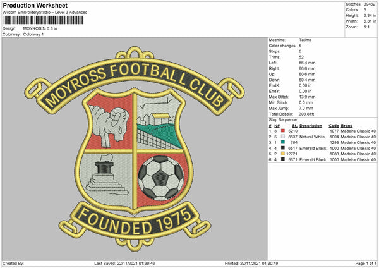379x268 pixels.
Task: Click the Stops value '6'
Action: (x=300, y=51)
